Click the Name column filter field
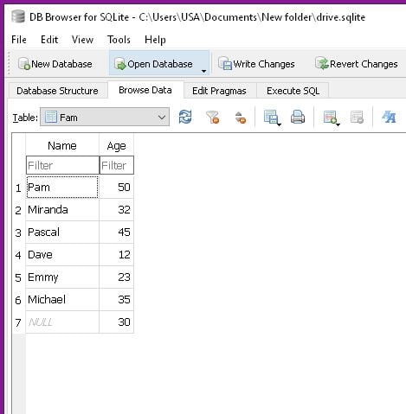The image size is (406, 414). (x=62, y=165)
